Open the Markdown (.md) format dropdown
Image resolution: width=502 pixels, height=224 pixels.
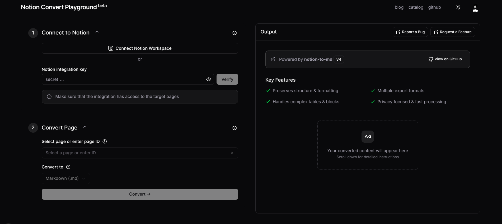tap(66, 178)
